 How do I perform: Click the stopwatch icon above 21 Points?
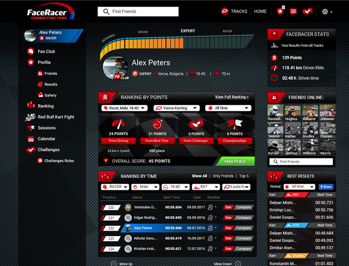pos(158,124)
